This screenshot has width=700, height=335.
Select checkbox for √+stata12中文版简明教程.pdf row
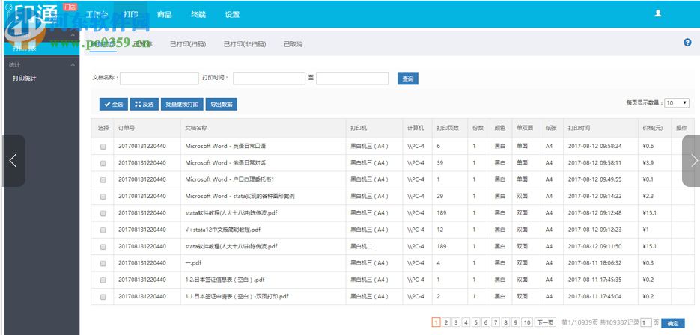(x=103, y=230)
